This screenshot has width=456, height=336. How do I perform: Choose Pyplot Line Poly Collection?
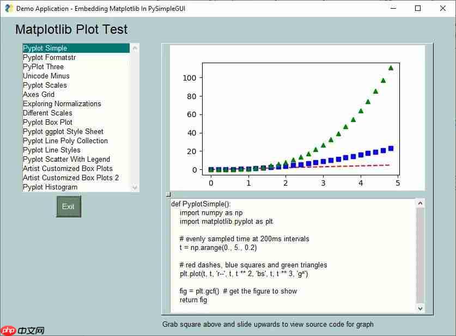coord(76,140)
